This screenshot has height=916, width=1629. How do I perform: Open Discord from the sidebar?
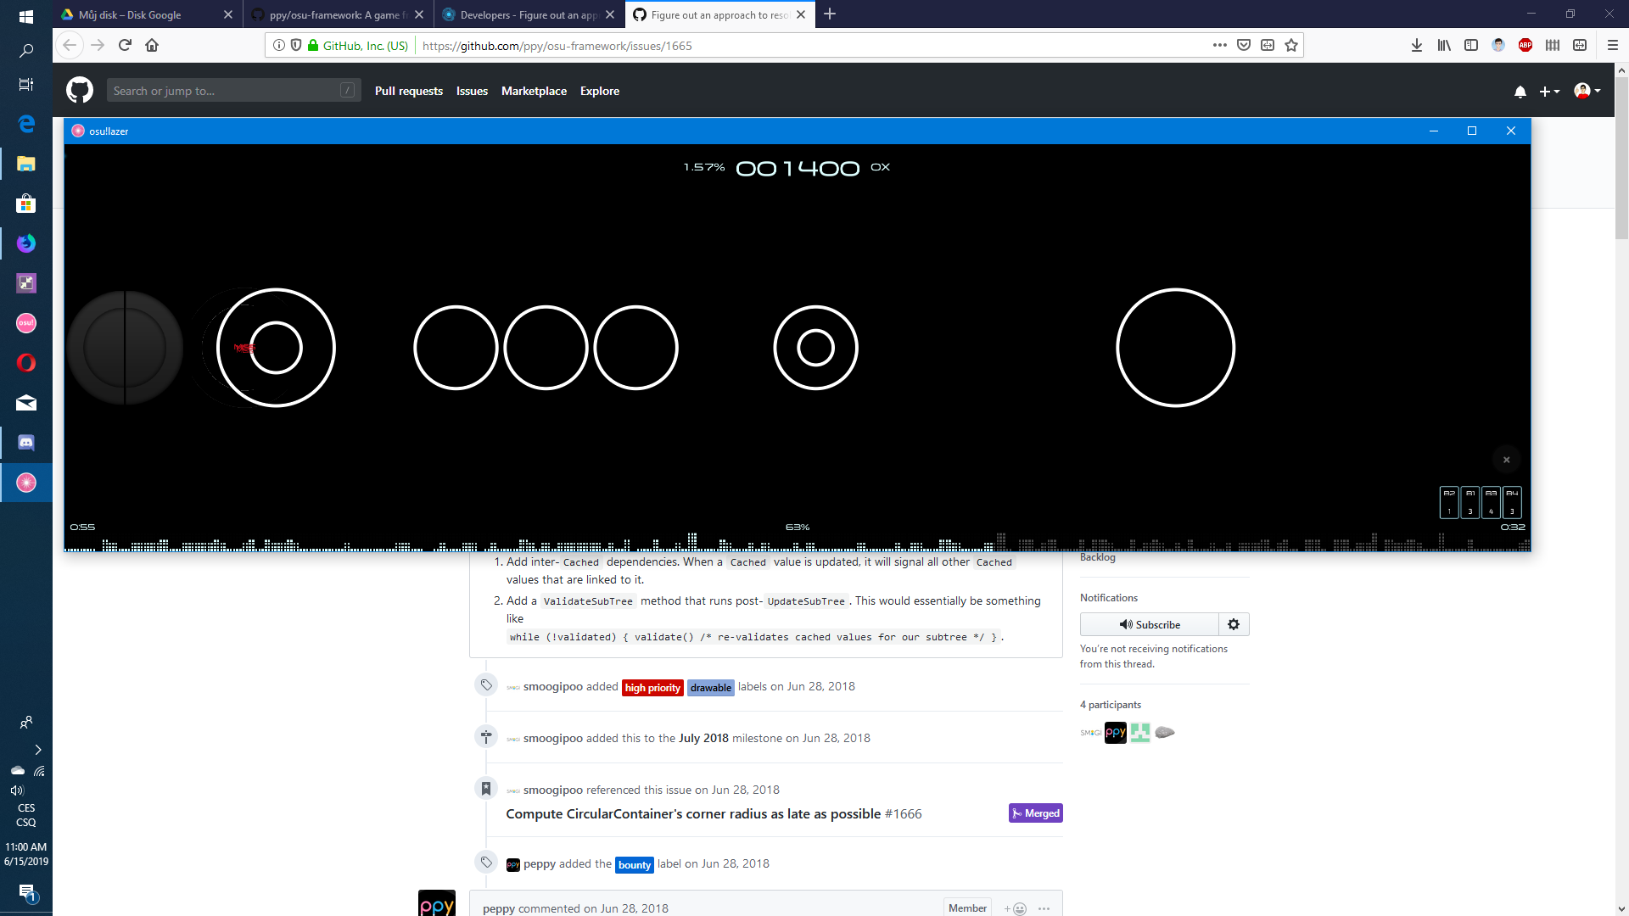(x=26, y=442)
